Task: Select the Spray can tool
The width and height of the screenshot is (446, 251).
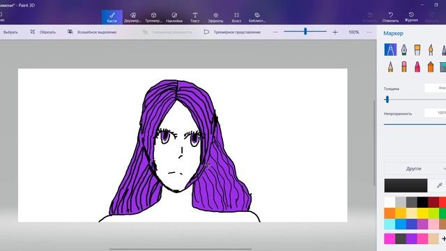Action: pos(431,67)
